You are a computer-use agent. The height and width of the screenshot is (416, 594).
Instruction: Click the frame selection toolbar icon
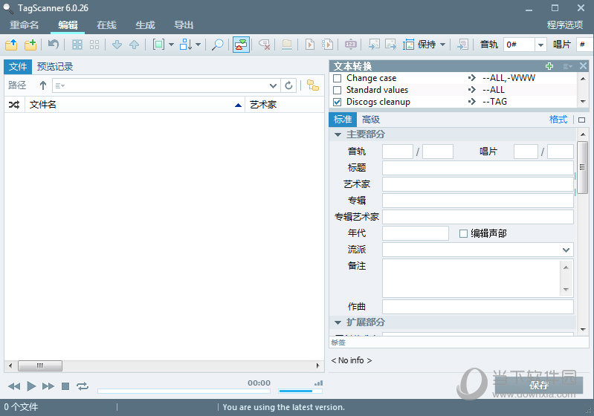159,45
